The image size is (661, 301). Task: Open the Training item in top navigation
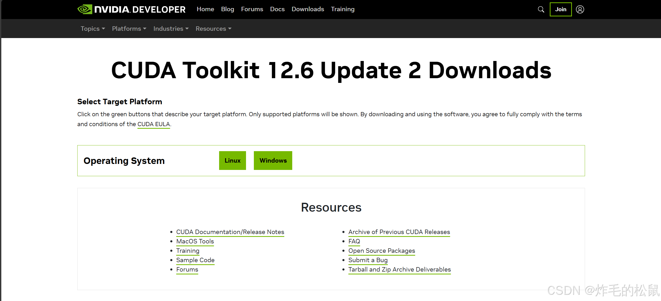(343, 9)
